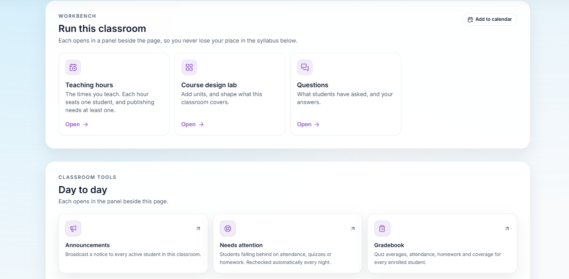The image size is (569, 279).
Task: Click the Questions chat bubbles icon
Action: pos(305,67)
